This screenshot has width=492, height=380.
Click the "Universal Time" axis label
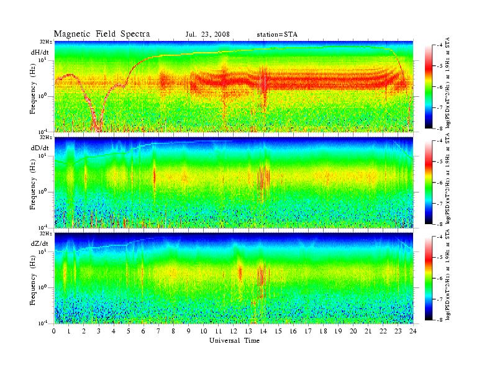point(234,340)
